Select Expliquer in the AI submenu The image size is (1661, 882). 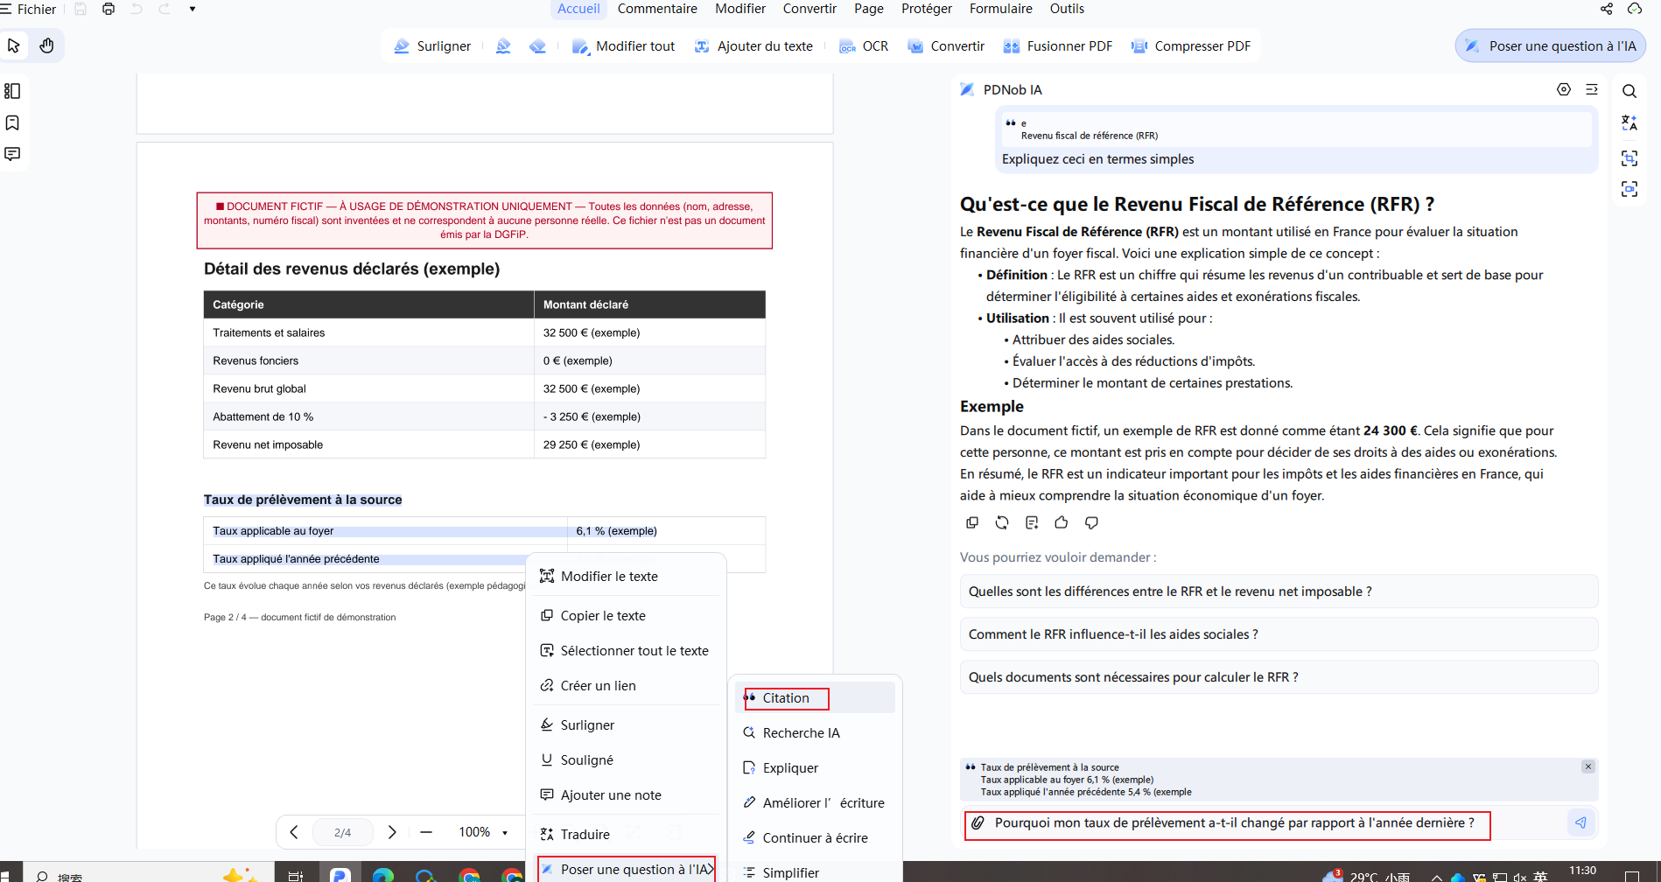(x=815, y=768)
